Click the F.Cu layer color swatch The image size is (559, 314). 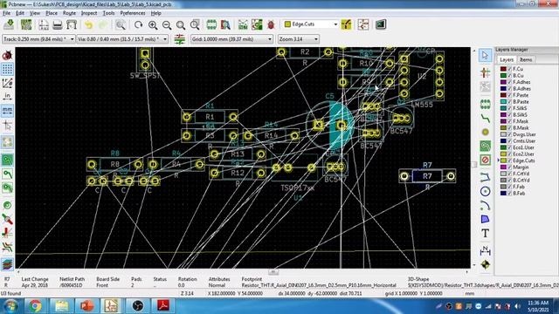[x=503, y=69]
